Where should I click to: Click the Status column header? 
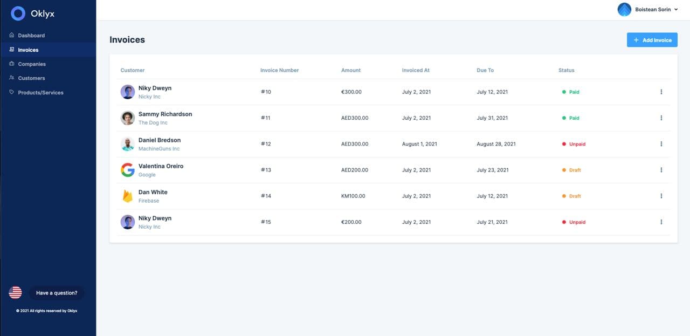[567, 70]
